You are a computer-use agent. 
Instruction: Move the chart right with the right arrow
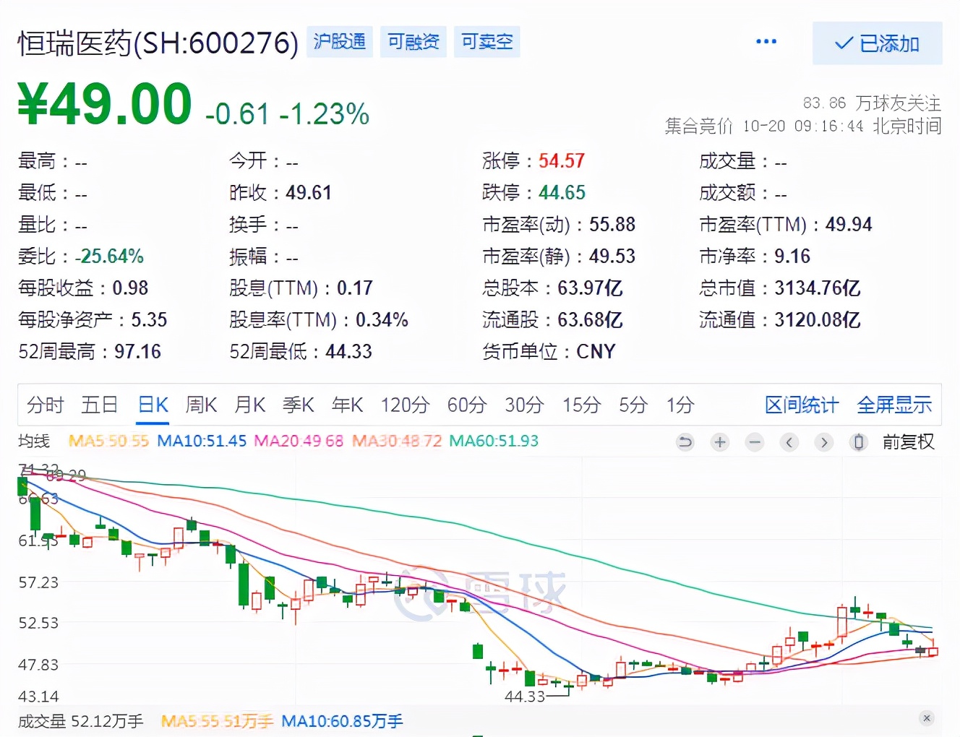[824, 441]
